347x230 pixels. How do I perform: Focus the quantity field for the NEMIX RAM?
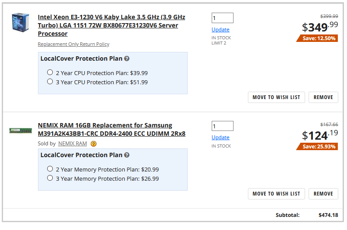[223, 126]
